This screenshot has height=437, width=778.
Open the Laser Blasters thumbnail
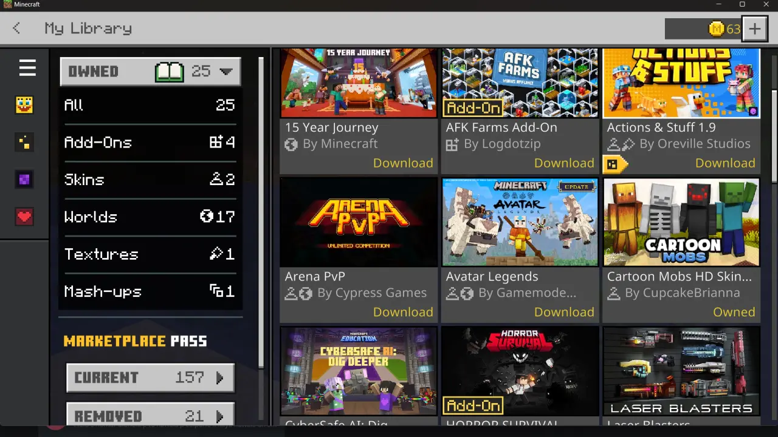click(x=681, y=371)
